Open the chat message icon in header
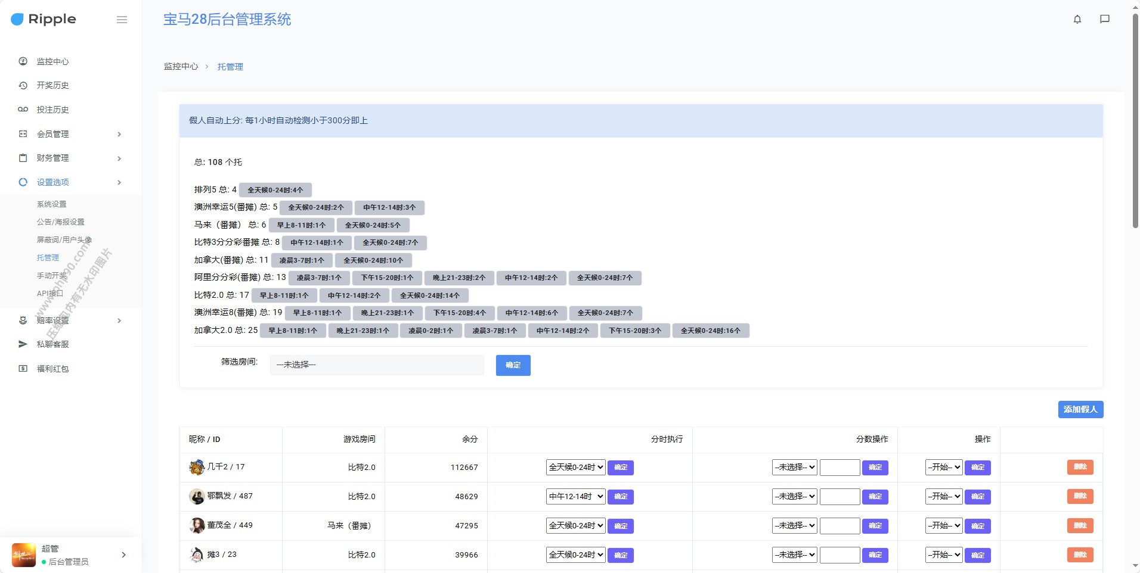 point(1104,19)
